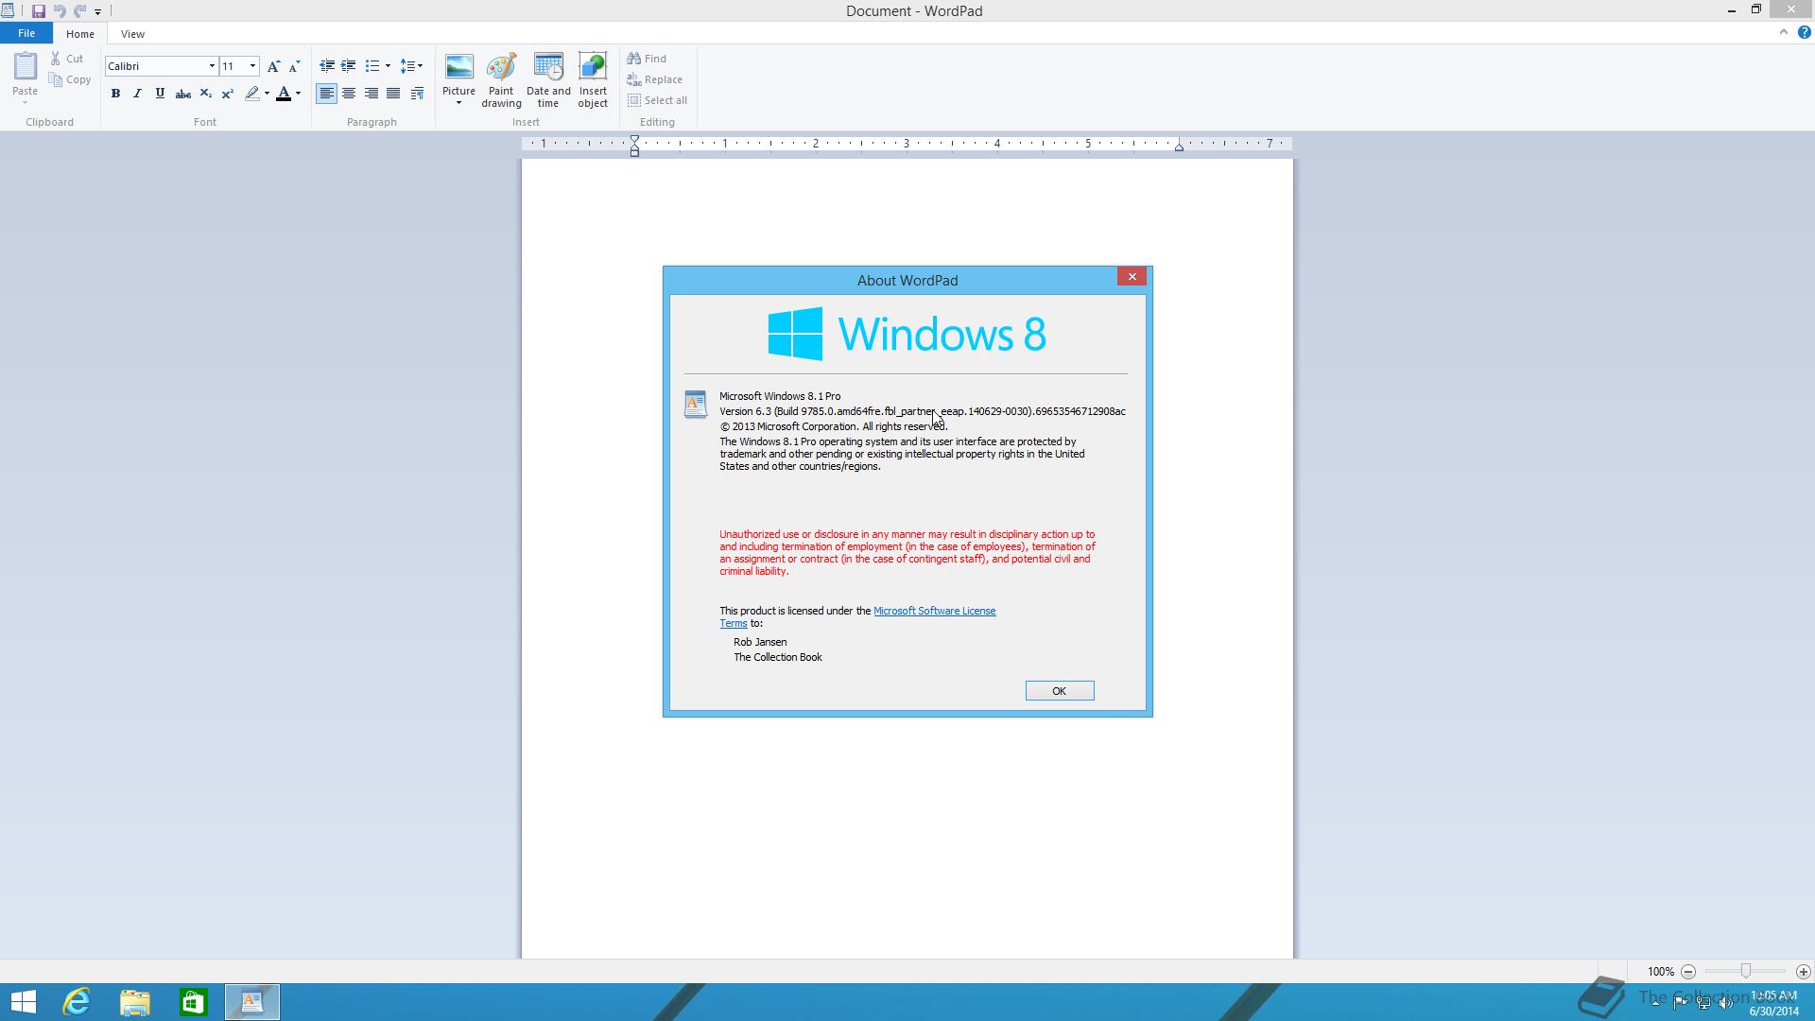
Task: Click OK in About WordPad dialog
Action: click(1060, 691)
